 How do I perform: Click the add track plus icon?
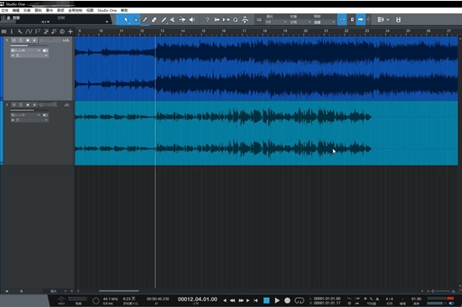(x=70, y=32)
